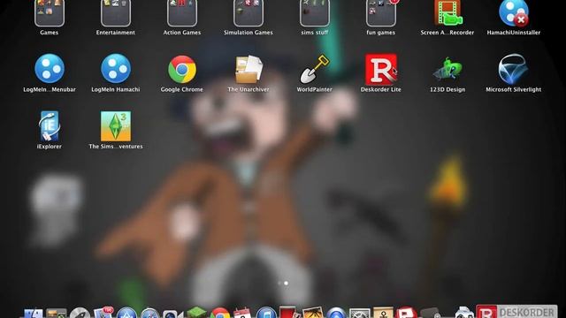The height and width of the screenshot is (318, 566).
Task: Select the highlighted second page dot
Action: point(286,284)
